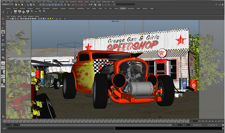Click Go to end of playback
This screenshot has width=225, height=133.
click(x=222, y=121)
